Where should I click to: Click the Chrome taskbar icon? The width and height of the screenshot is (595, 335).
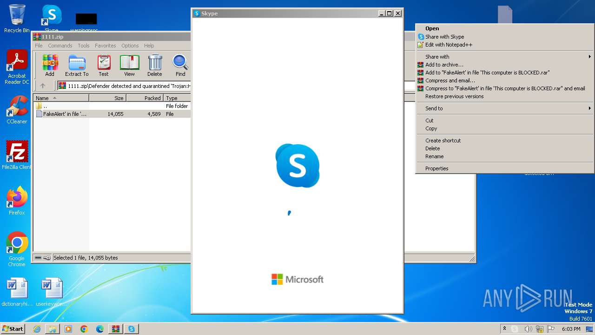click(84, 329)
